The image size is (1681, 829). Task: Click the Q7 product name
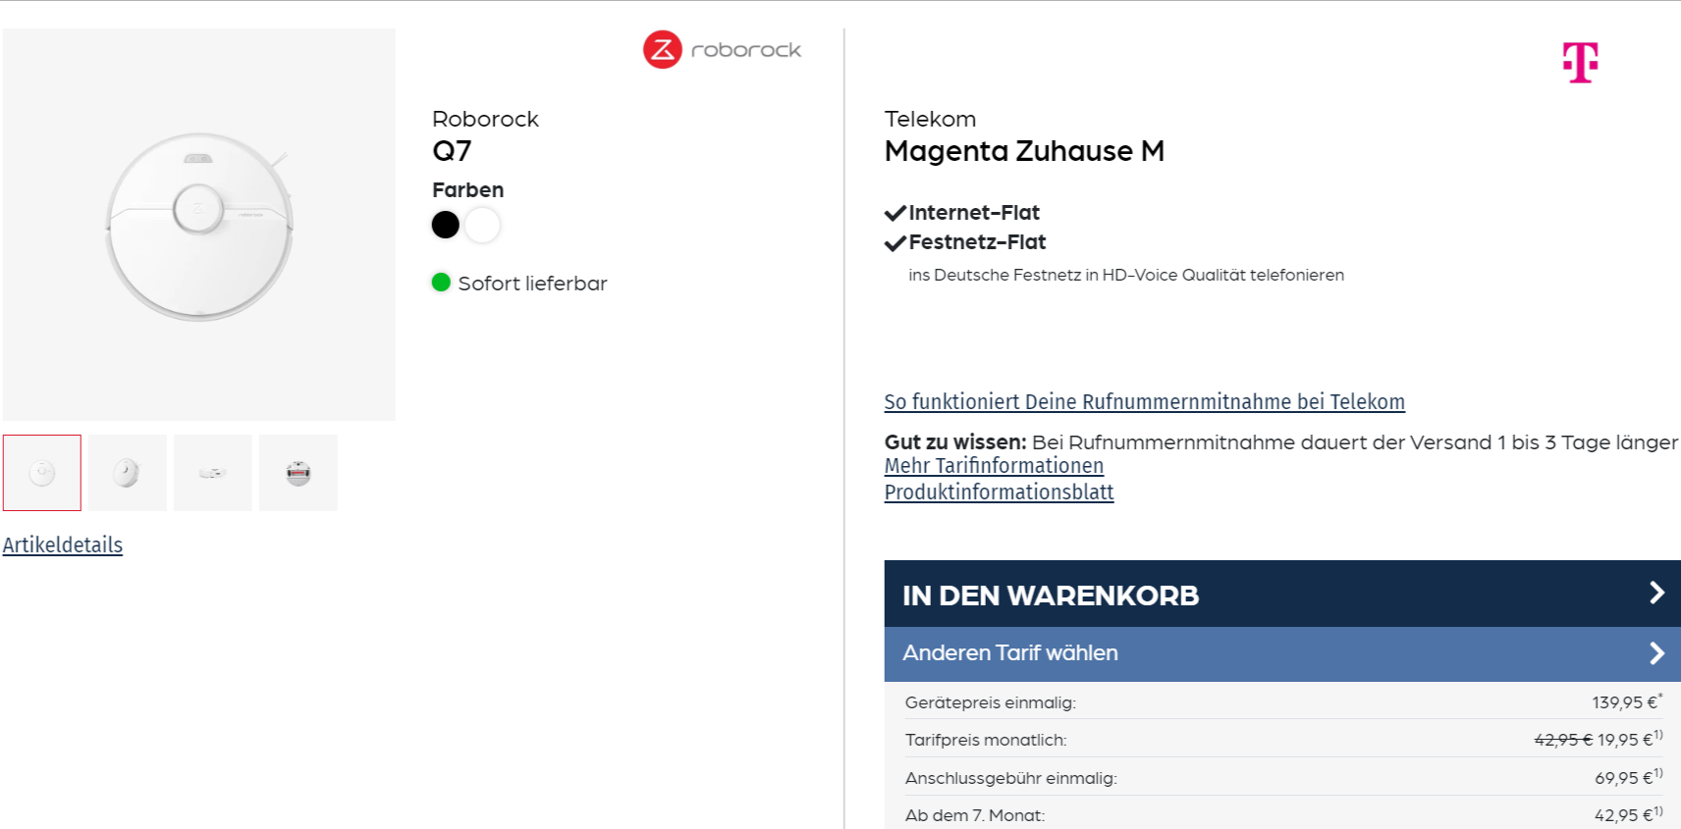click(x=452, y=151)
